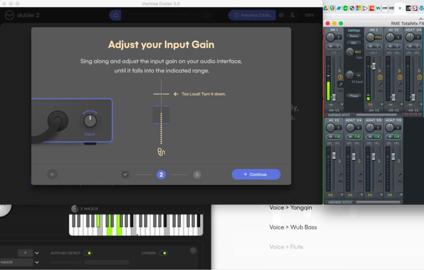Expand the MAJOR scale dropdown chevron
The width and height of the screenshot is (424, 270).
(37, 262)
